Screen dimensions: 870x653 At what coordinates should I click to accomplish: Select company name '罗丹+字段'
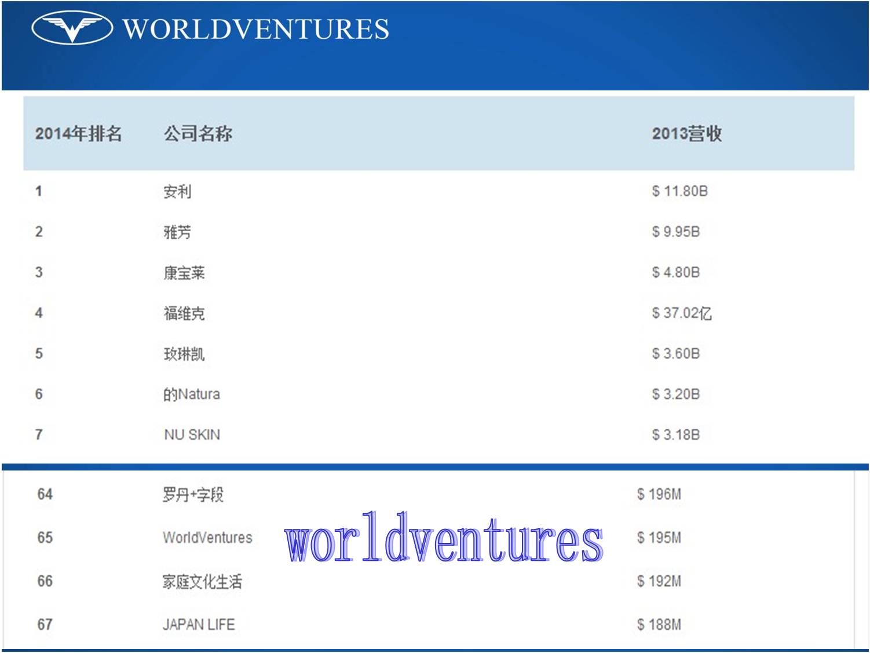(193, 494)
